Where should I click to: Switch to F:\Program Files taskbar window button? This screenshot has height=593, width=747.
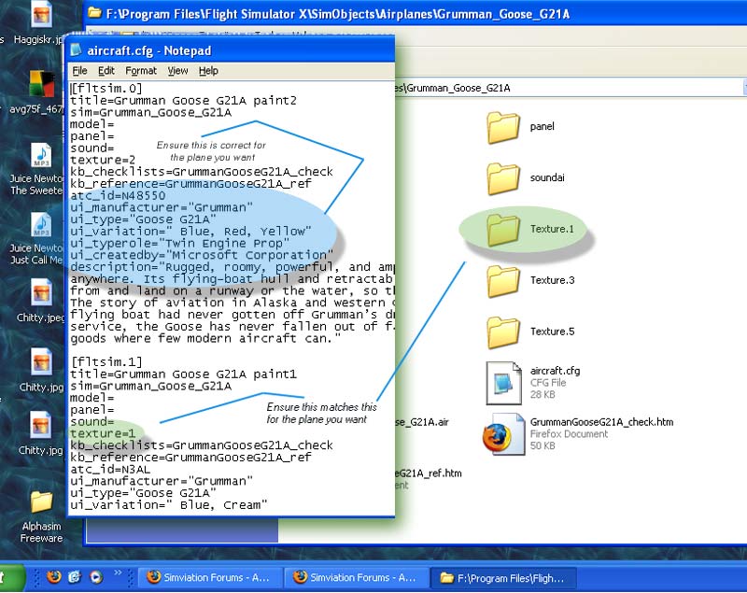click(503, 578)
